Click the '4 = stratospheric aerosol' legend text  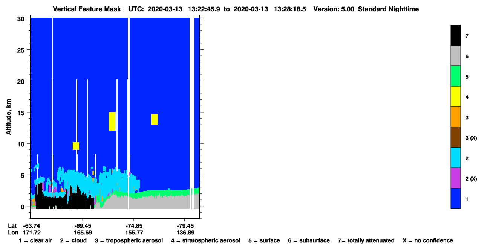click(x=205, y=240)
